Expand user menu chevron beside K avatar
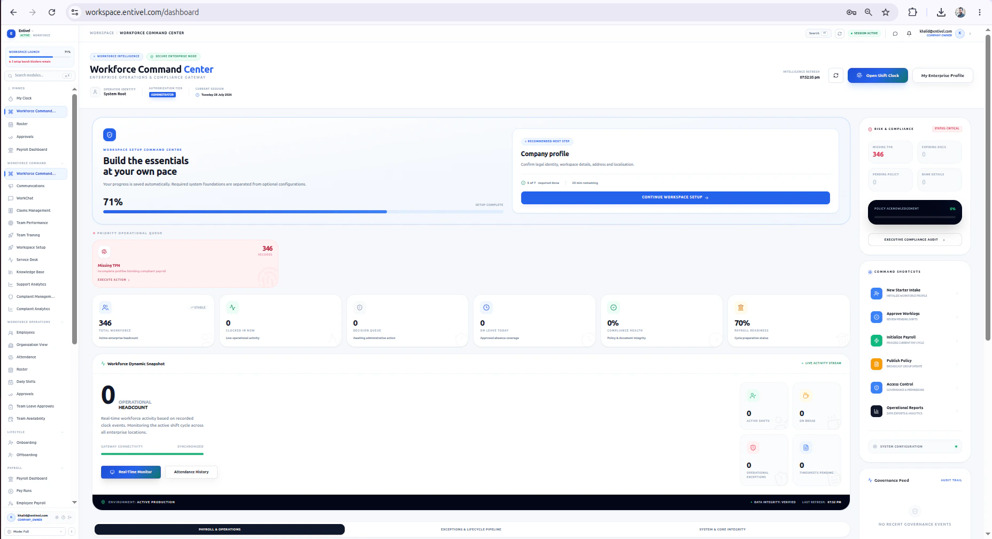Screen dimensions: 992x539 pos(970,33)
